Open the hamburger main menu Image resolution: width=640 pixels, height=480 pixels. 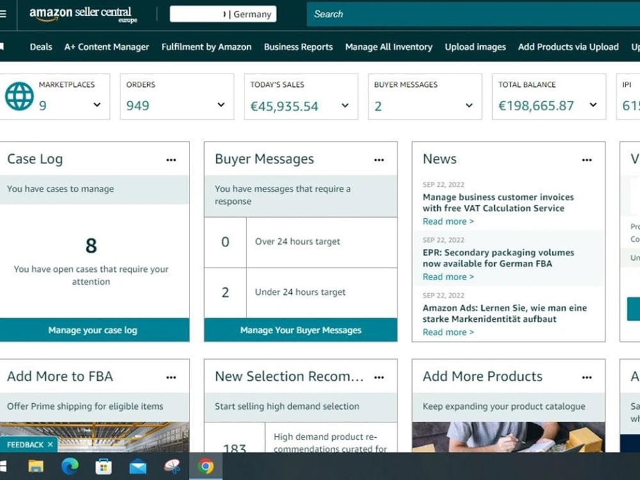pyautogui.click(x=3, y=14)
